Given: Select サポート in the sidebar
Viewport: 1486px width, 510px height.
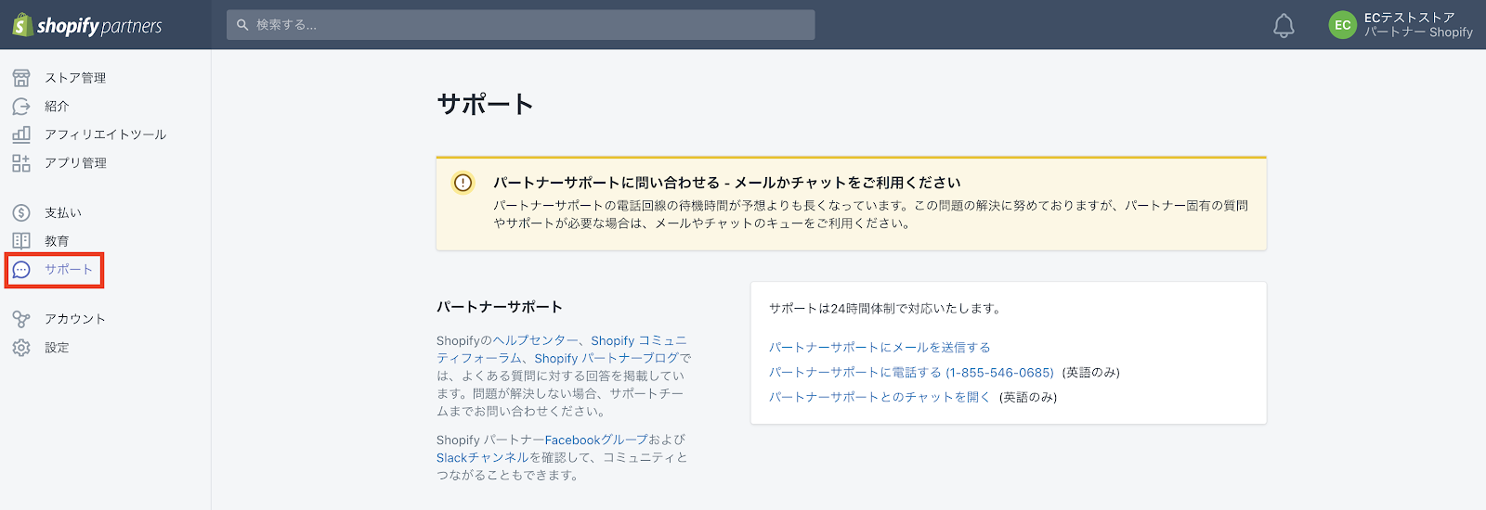Looking at the screenshot, I should pos(68,270).
